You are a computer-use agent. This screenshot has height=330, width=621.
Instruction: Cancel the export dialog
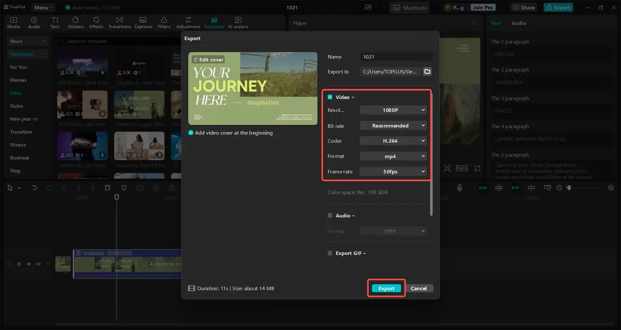click(419, 288)
